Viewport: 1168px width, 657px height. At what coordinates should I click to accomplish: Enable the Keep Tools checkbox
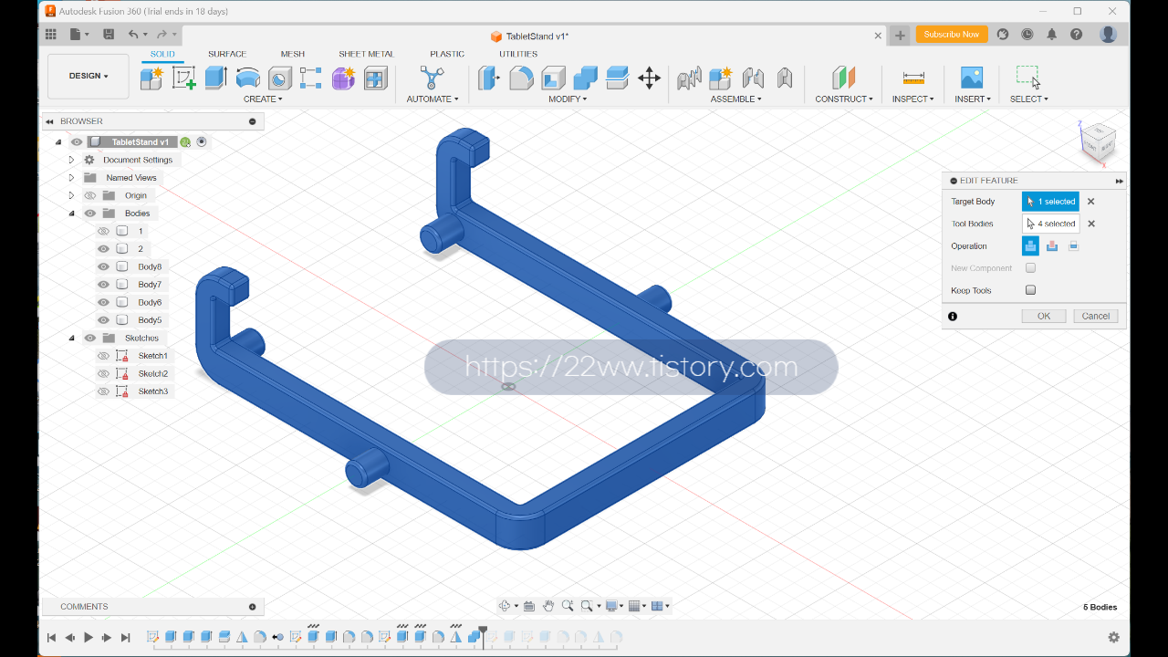[1030, 290]
